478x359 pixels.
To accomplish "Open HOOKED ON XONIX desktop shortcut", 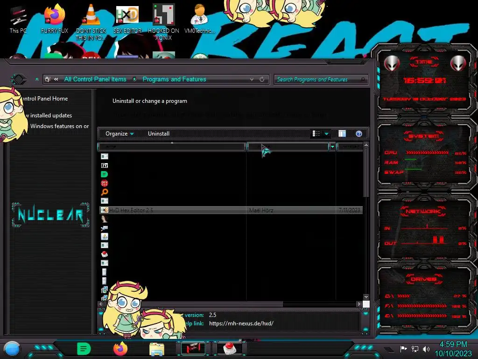I will tap(163, 22).
